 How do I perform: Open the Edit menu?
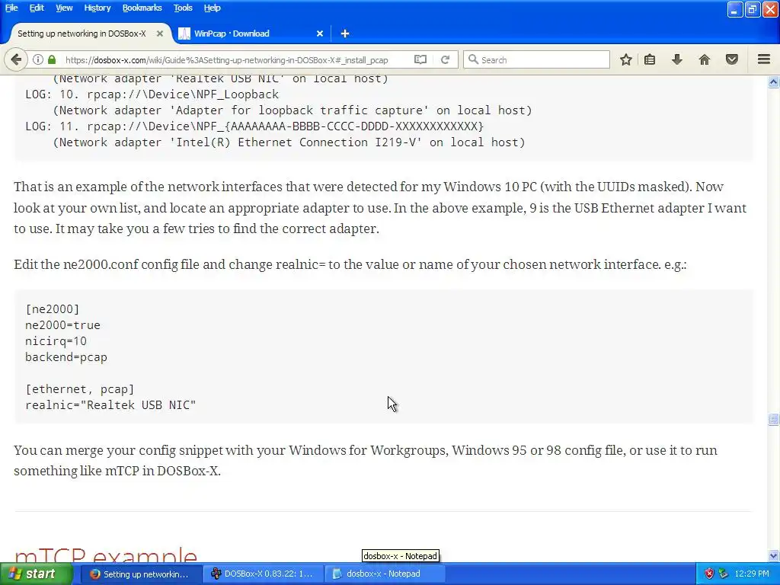point(37,8)
